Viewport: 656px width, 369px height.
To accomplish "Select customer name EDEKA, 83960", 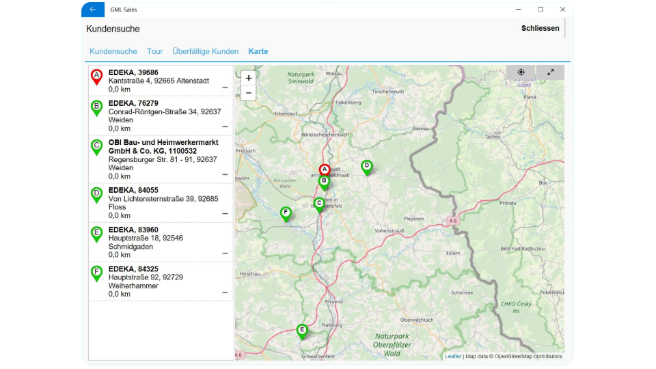I will (133, 230).
